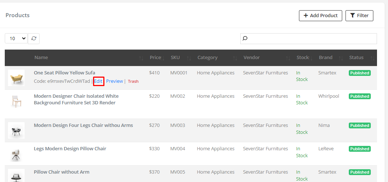Sort by SKU column arrows

pyautogui.click(x=189, y=58)
